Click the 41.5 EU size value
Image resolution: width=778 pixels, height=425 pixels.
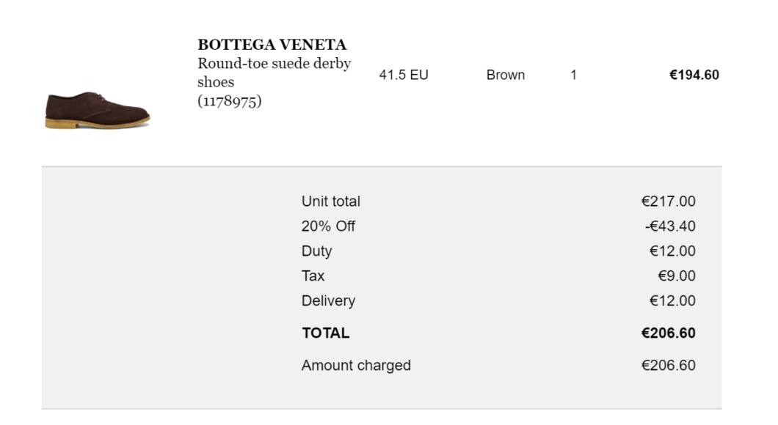pyautogui.click(x=404, y=75)
